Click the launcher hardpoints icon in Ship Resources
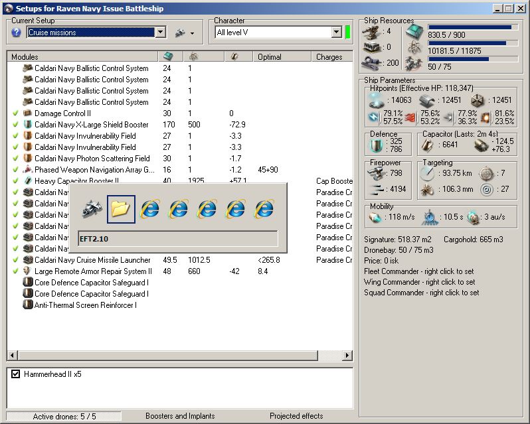The height and width of the screenshot is (424, 530). coord(371,47)
